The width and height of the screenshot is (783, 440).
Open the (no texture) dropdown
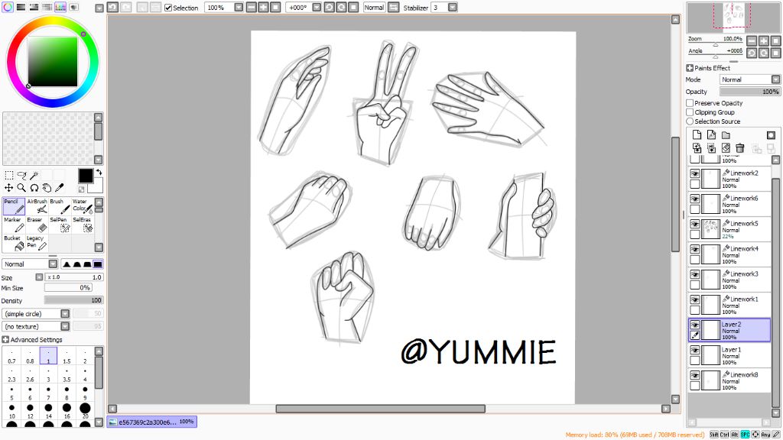(x=65, y=326)
